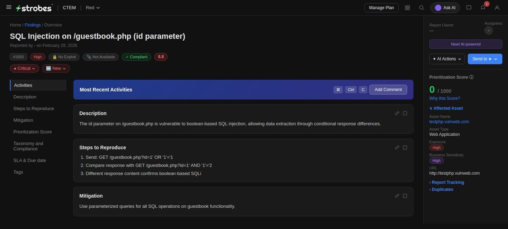The image size is (508, 229).
Task: Open Taxonomy and Compliance tab
Action: click(38, 146)
